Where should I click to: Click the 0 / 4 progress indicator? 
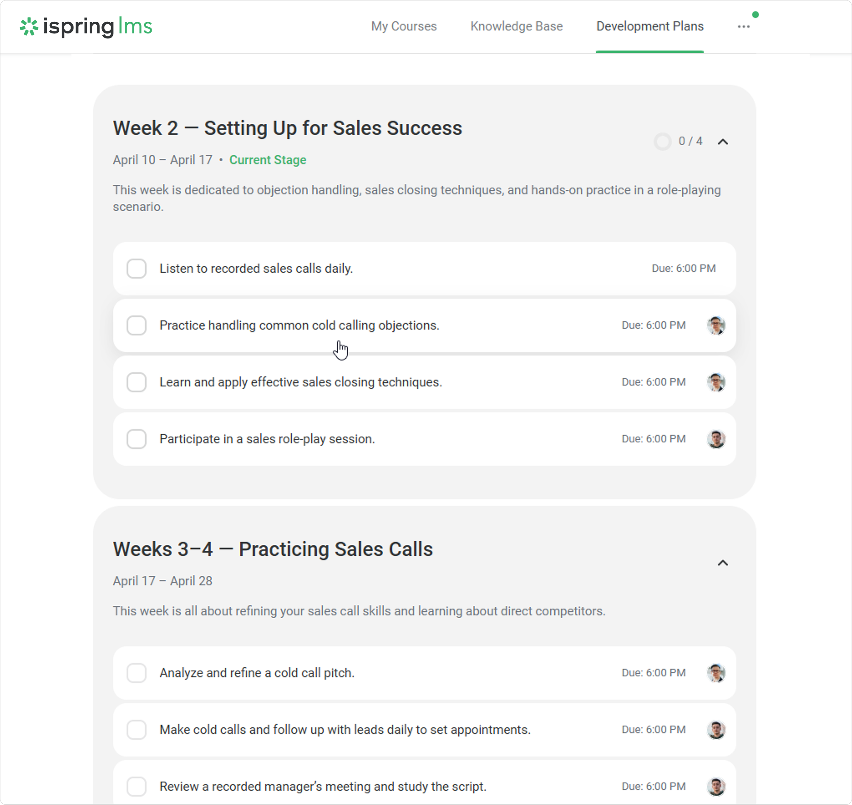coord(678,142)
